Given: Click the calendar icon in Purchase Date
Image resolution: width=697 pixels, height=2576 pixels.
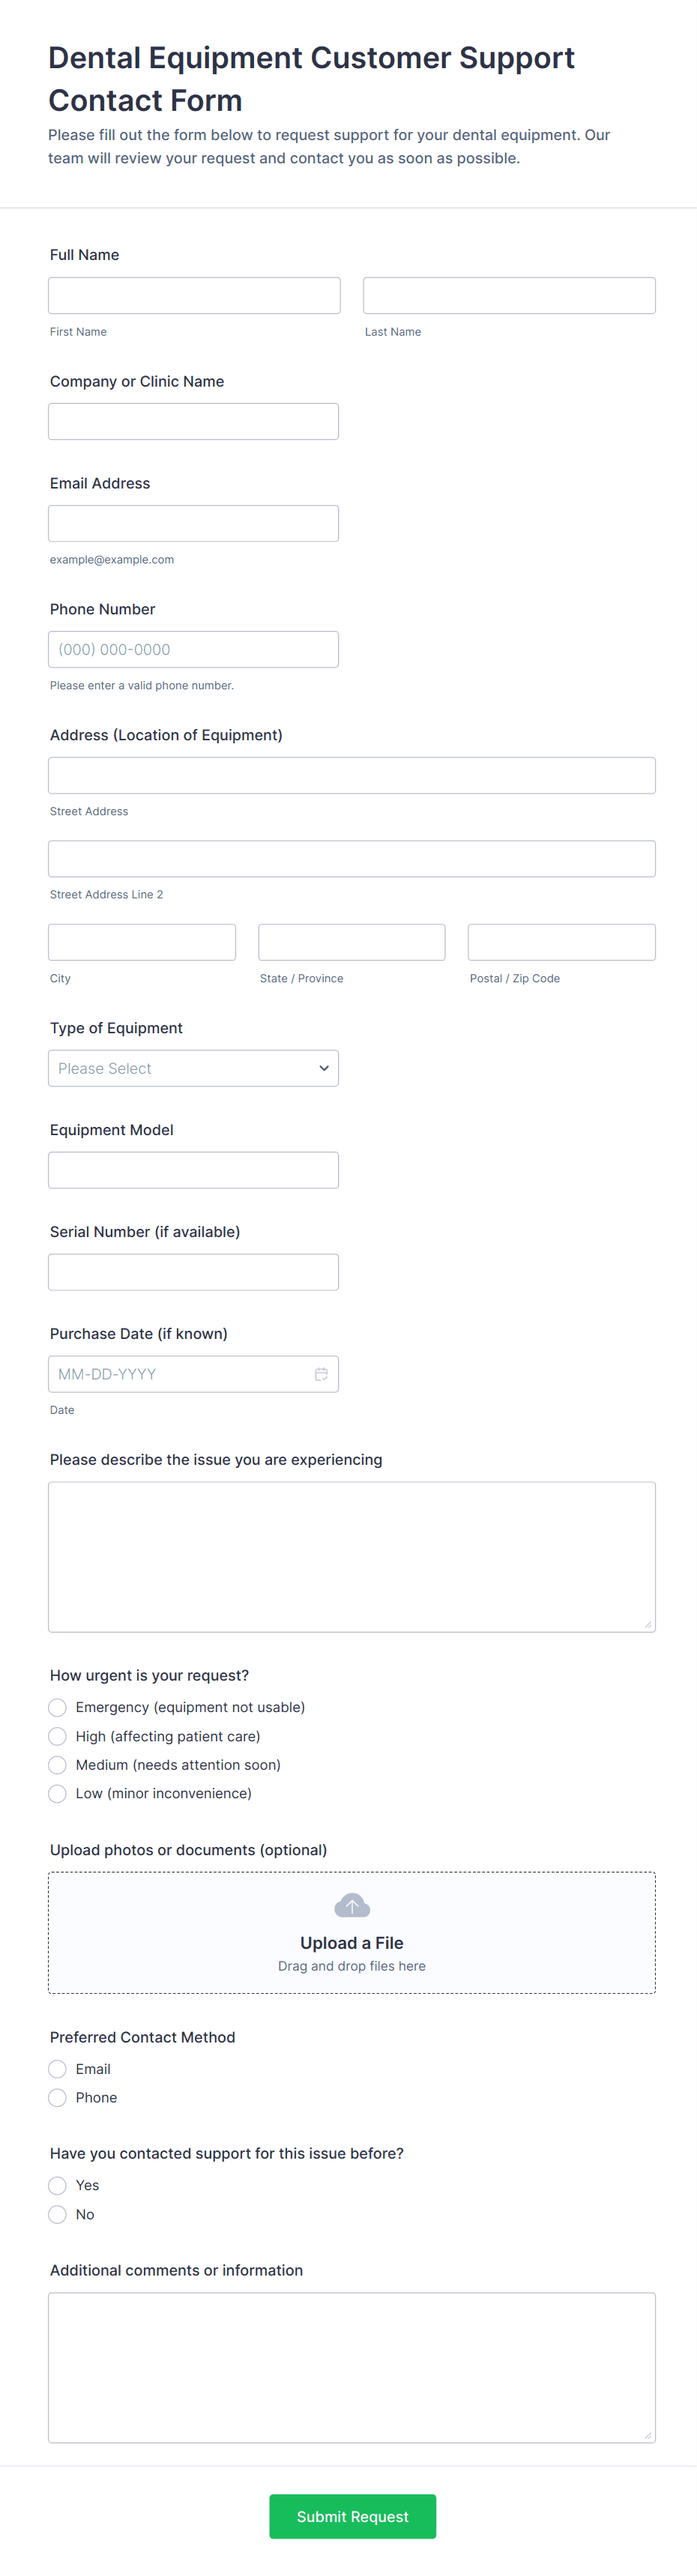Looking at the screenshot, I should click(321, 1374).
